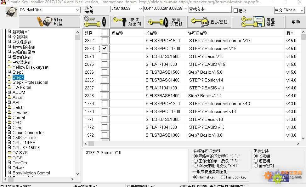The image size is (306, 187).
Task: Click the yellow disk (黄色磁盘) button
Action: (x=258, y=21)
